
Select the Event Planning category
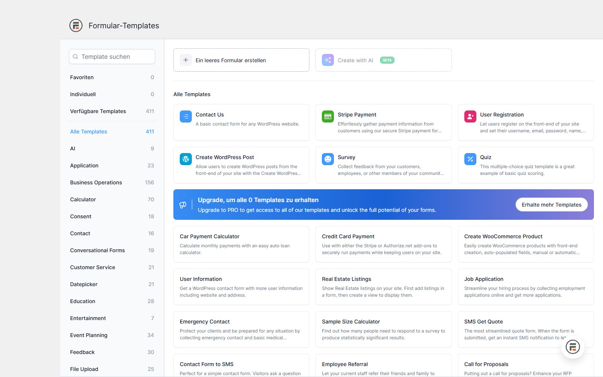click(112, 335)
